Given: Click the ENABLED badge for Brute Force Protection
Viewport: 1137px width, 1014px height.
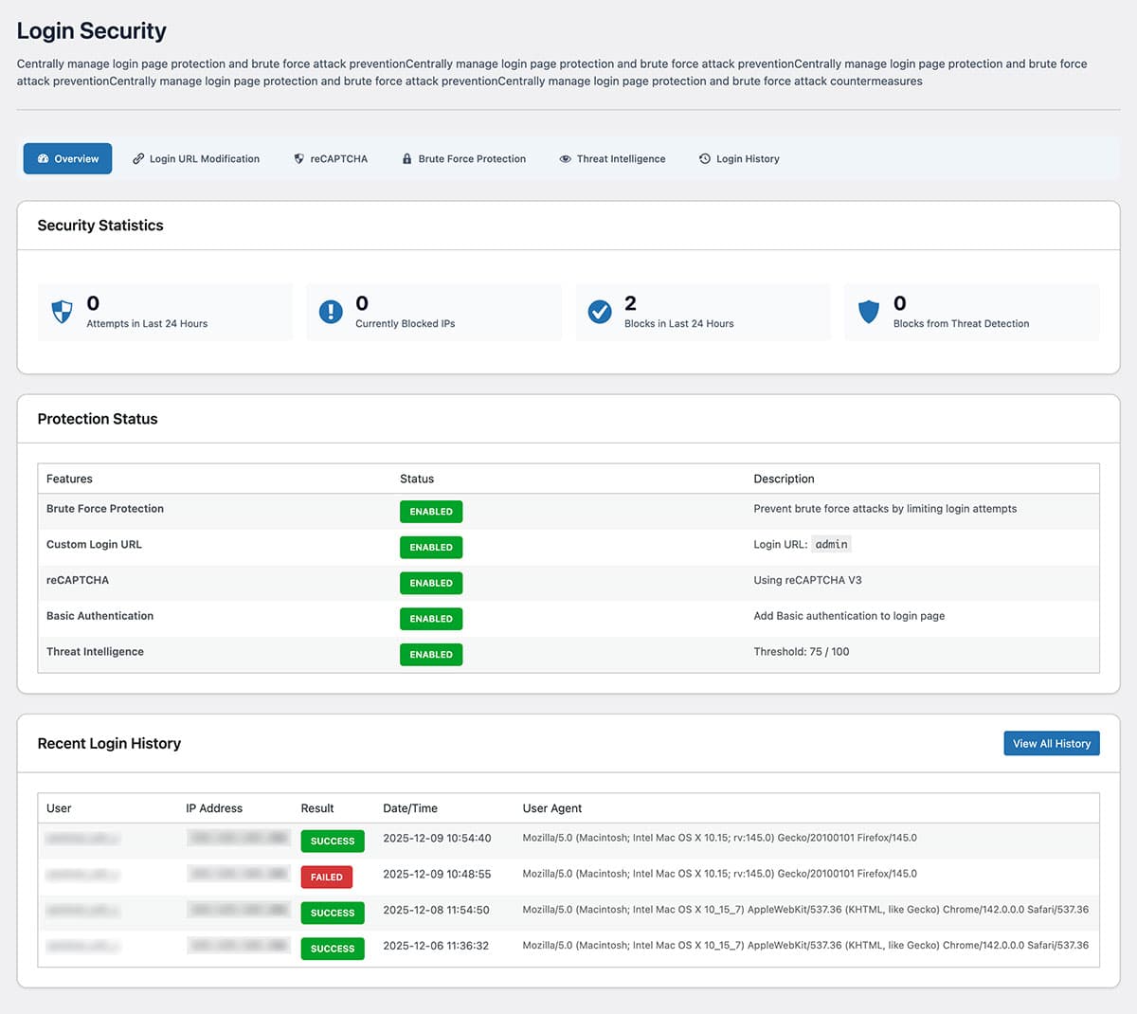Looking at the screenshot, I should [x=431, y=512].
